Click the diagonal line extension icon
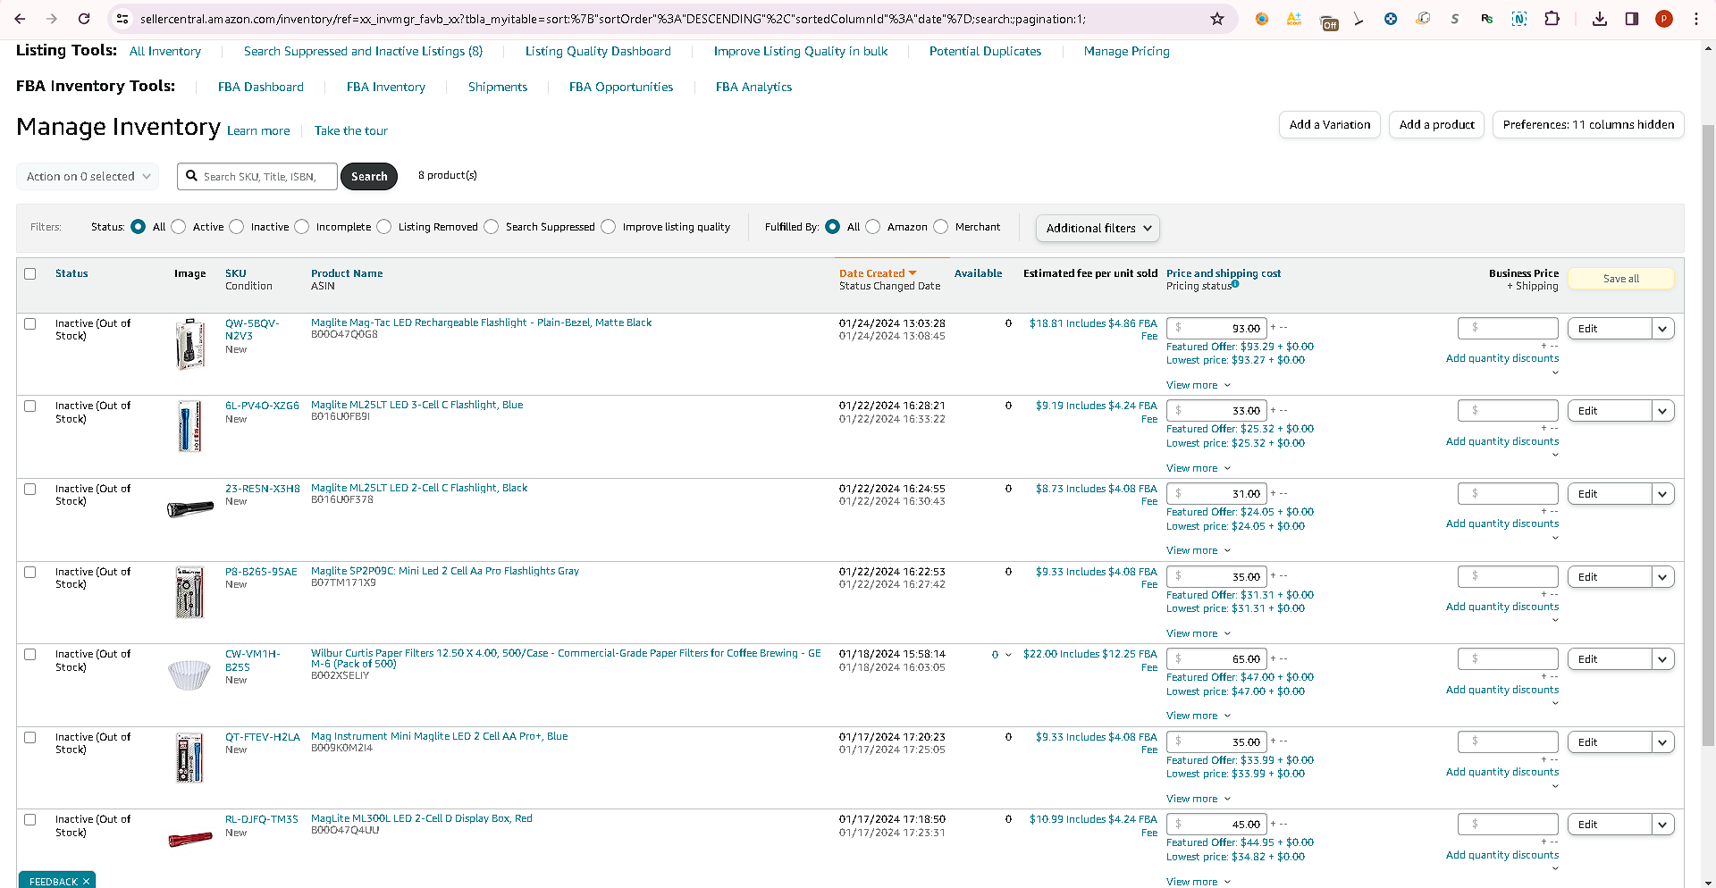Screen dimensions: 1716x888 pyautogui.click(x=1358, y=19)
